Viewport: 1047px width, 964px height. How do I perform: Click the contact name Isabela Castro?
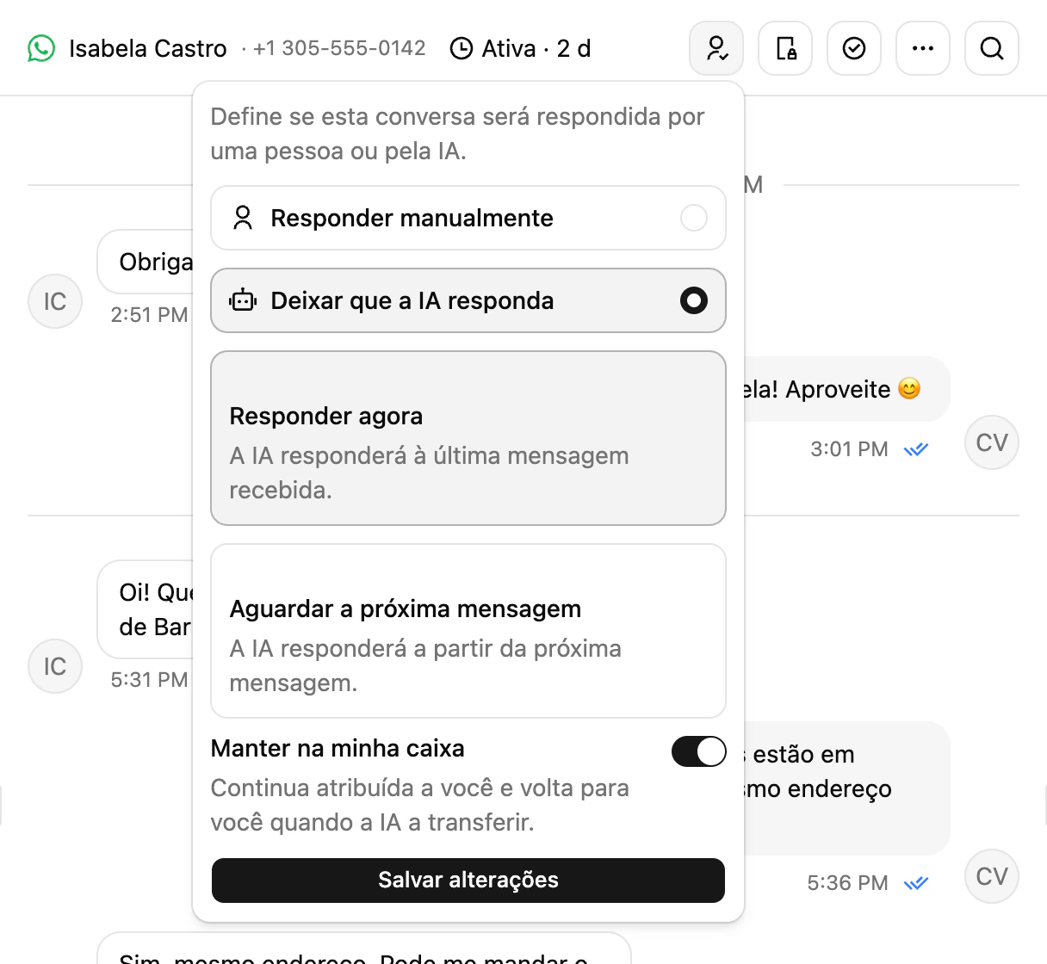[148, 48]
